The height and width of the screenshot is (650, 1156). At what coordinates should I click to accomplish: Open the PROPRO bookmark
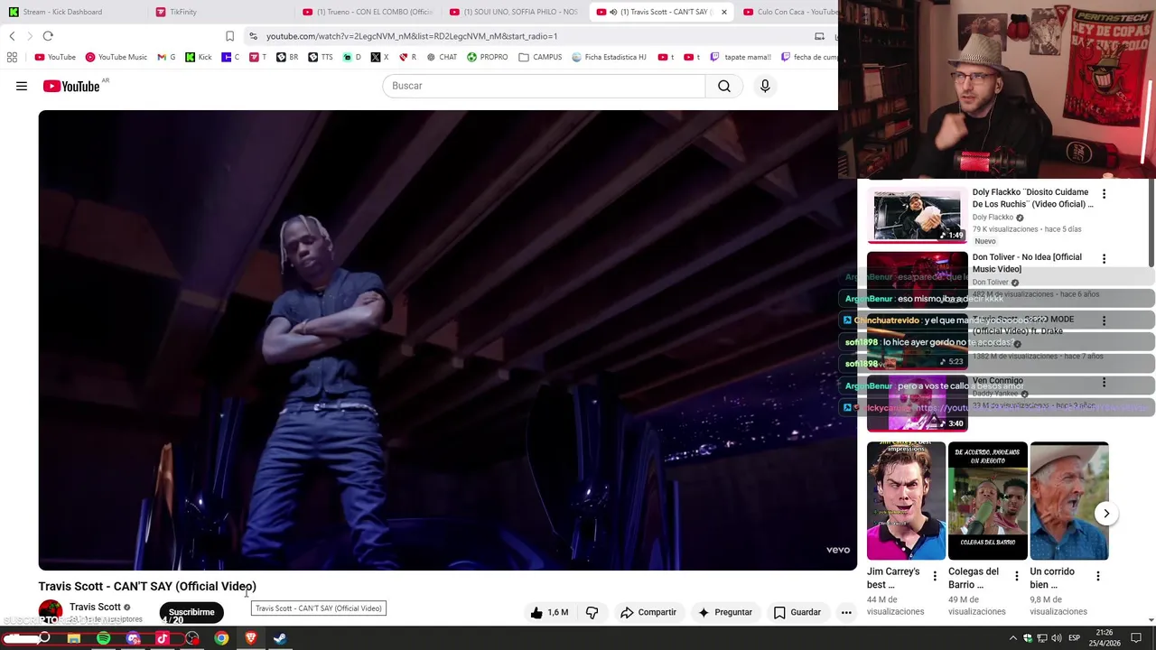487,57
